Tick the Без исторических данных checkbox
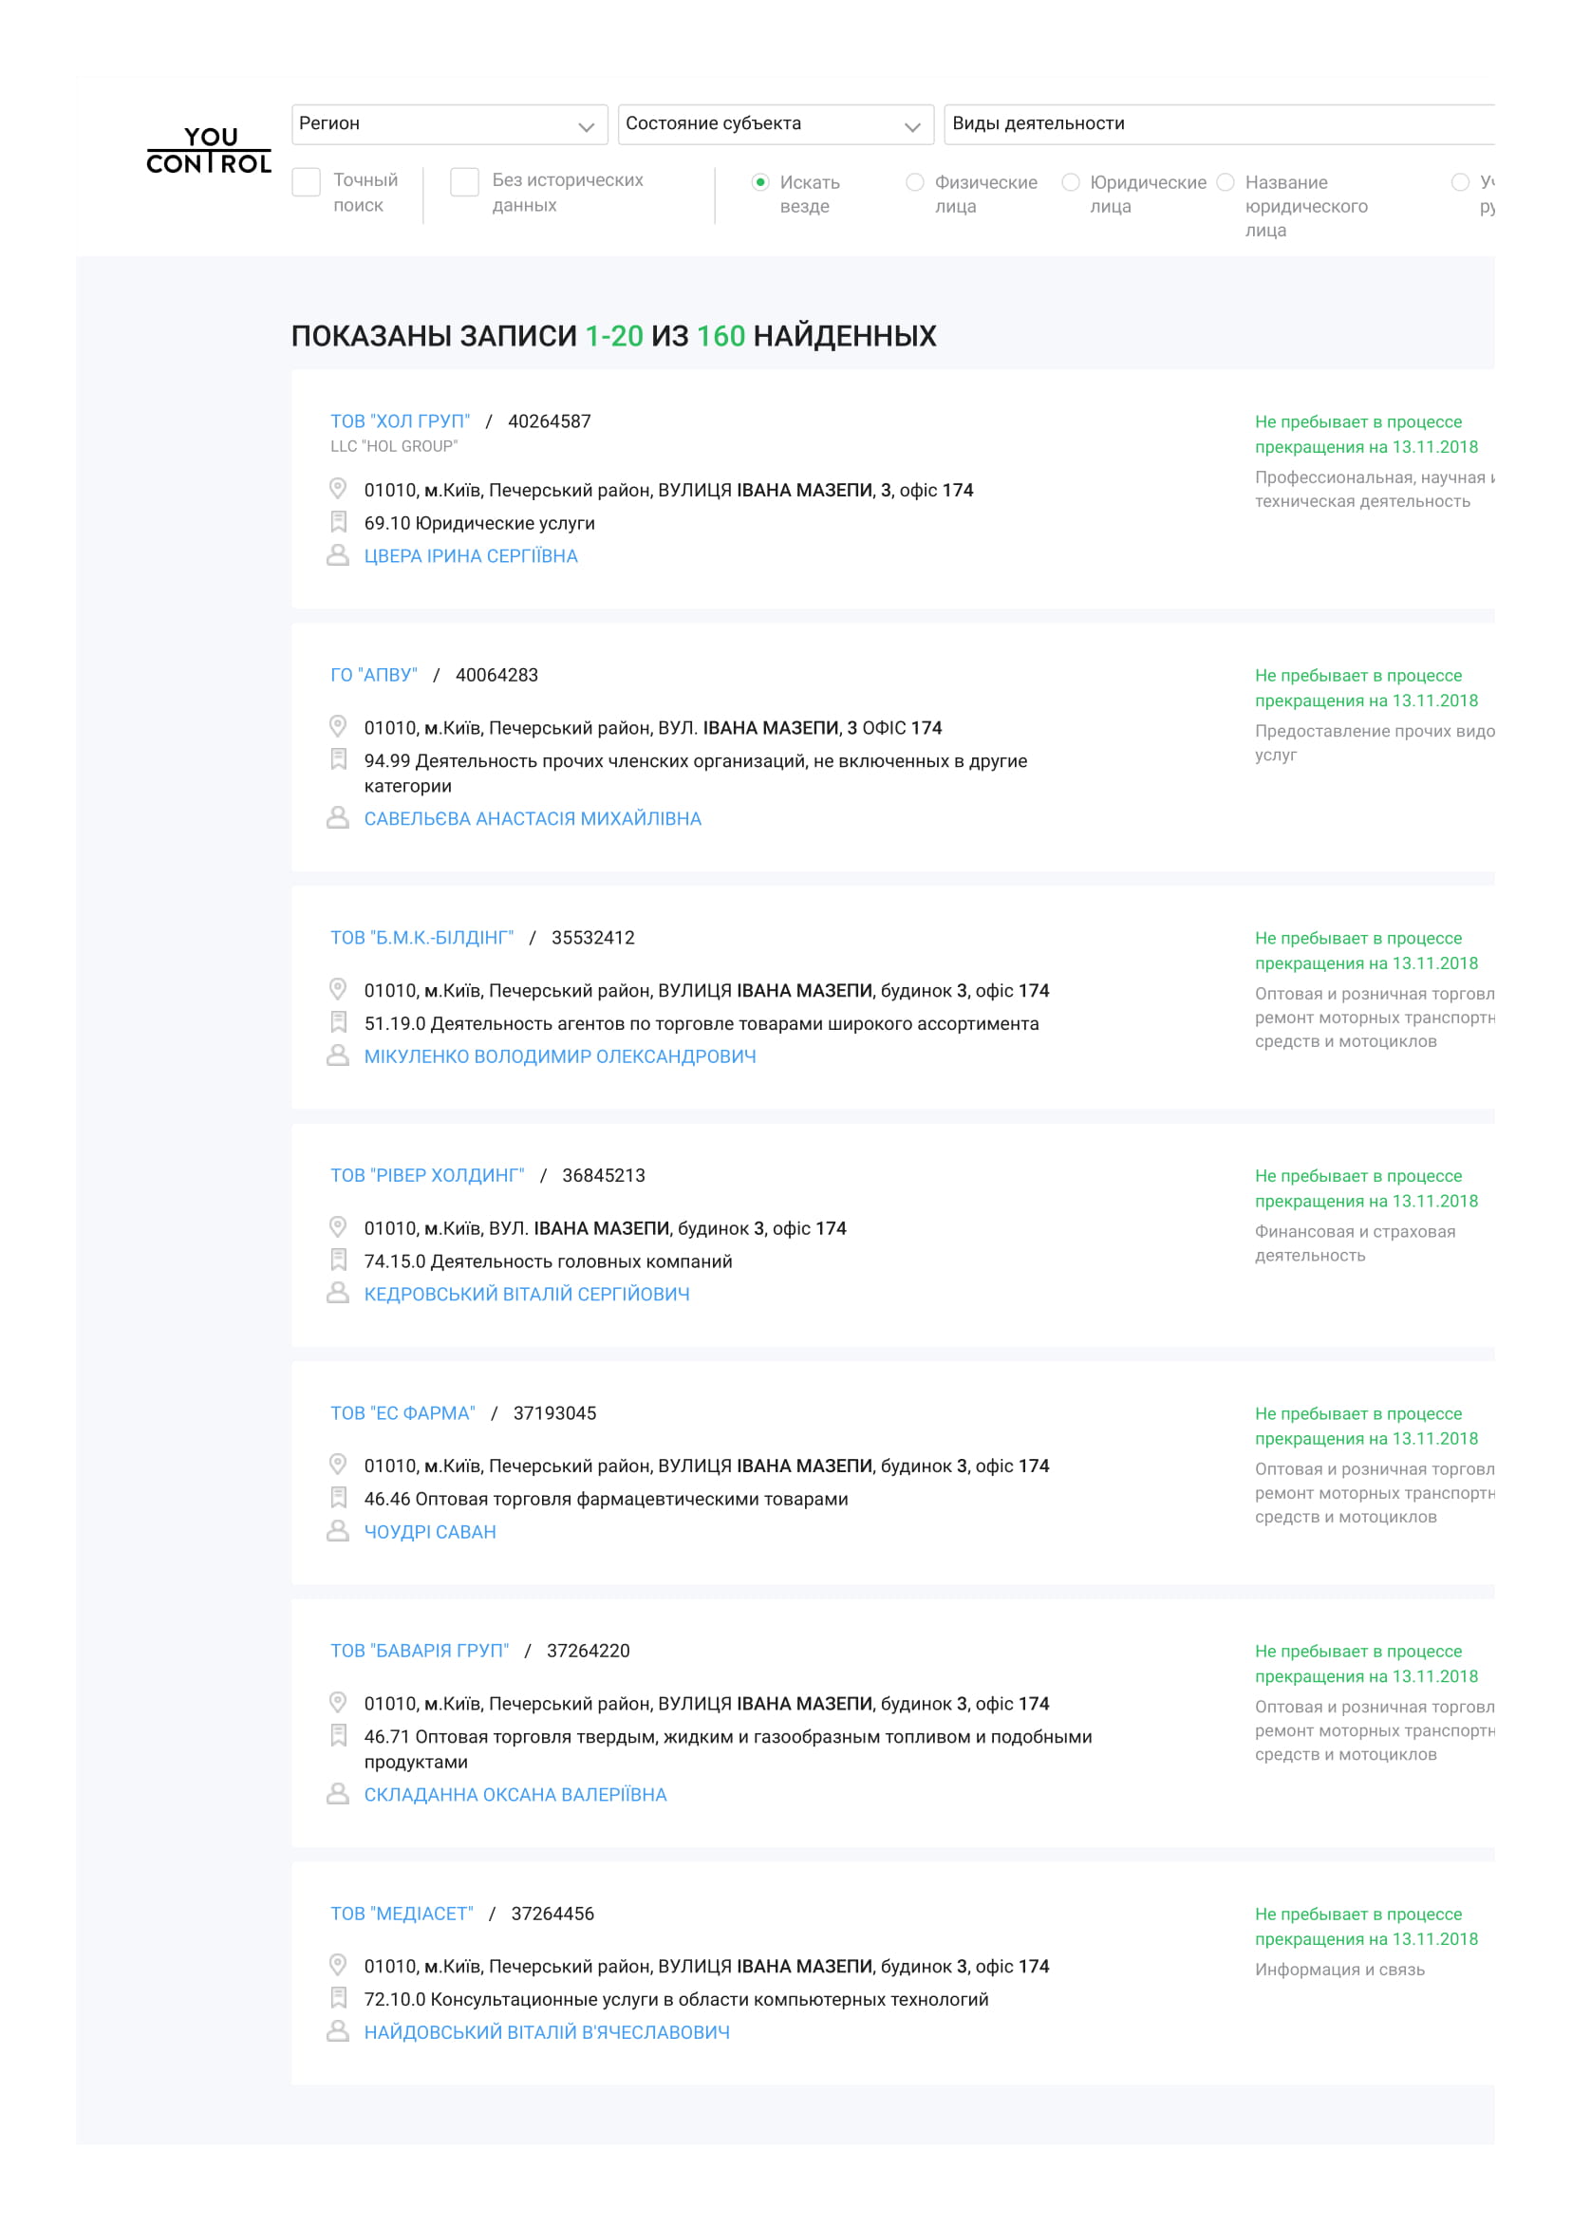The width and height of the screenshot is (1572, 2223). (465, 182)
